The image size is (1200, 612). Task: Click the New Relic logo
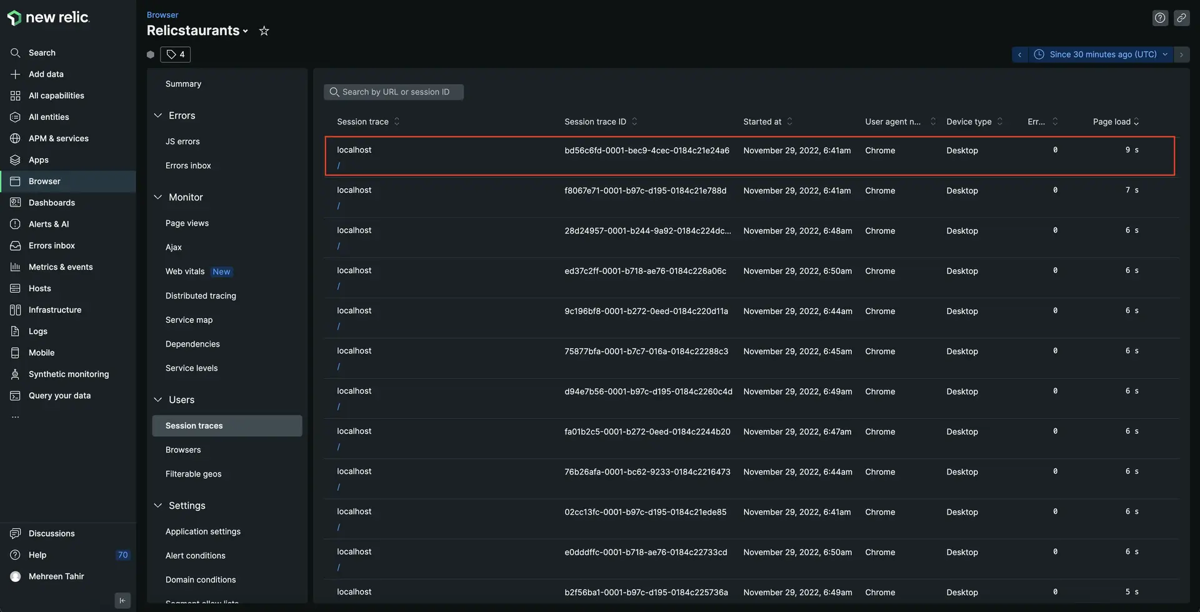point(48,17)
